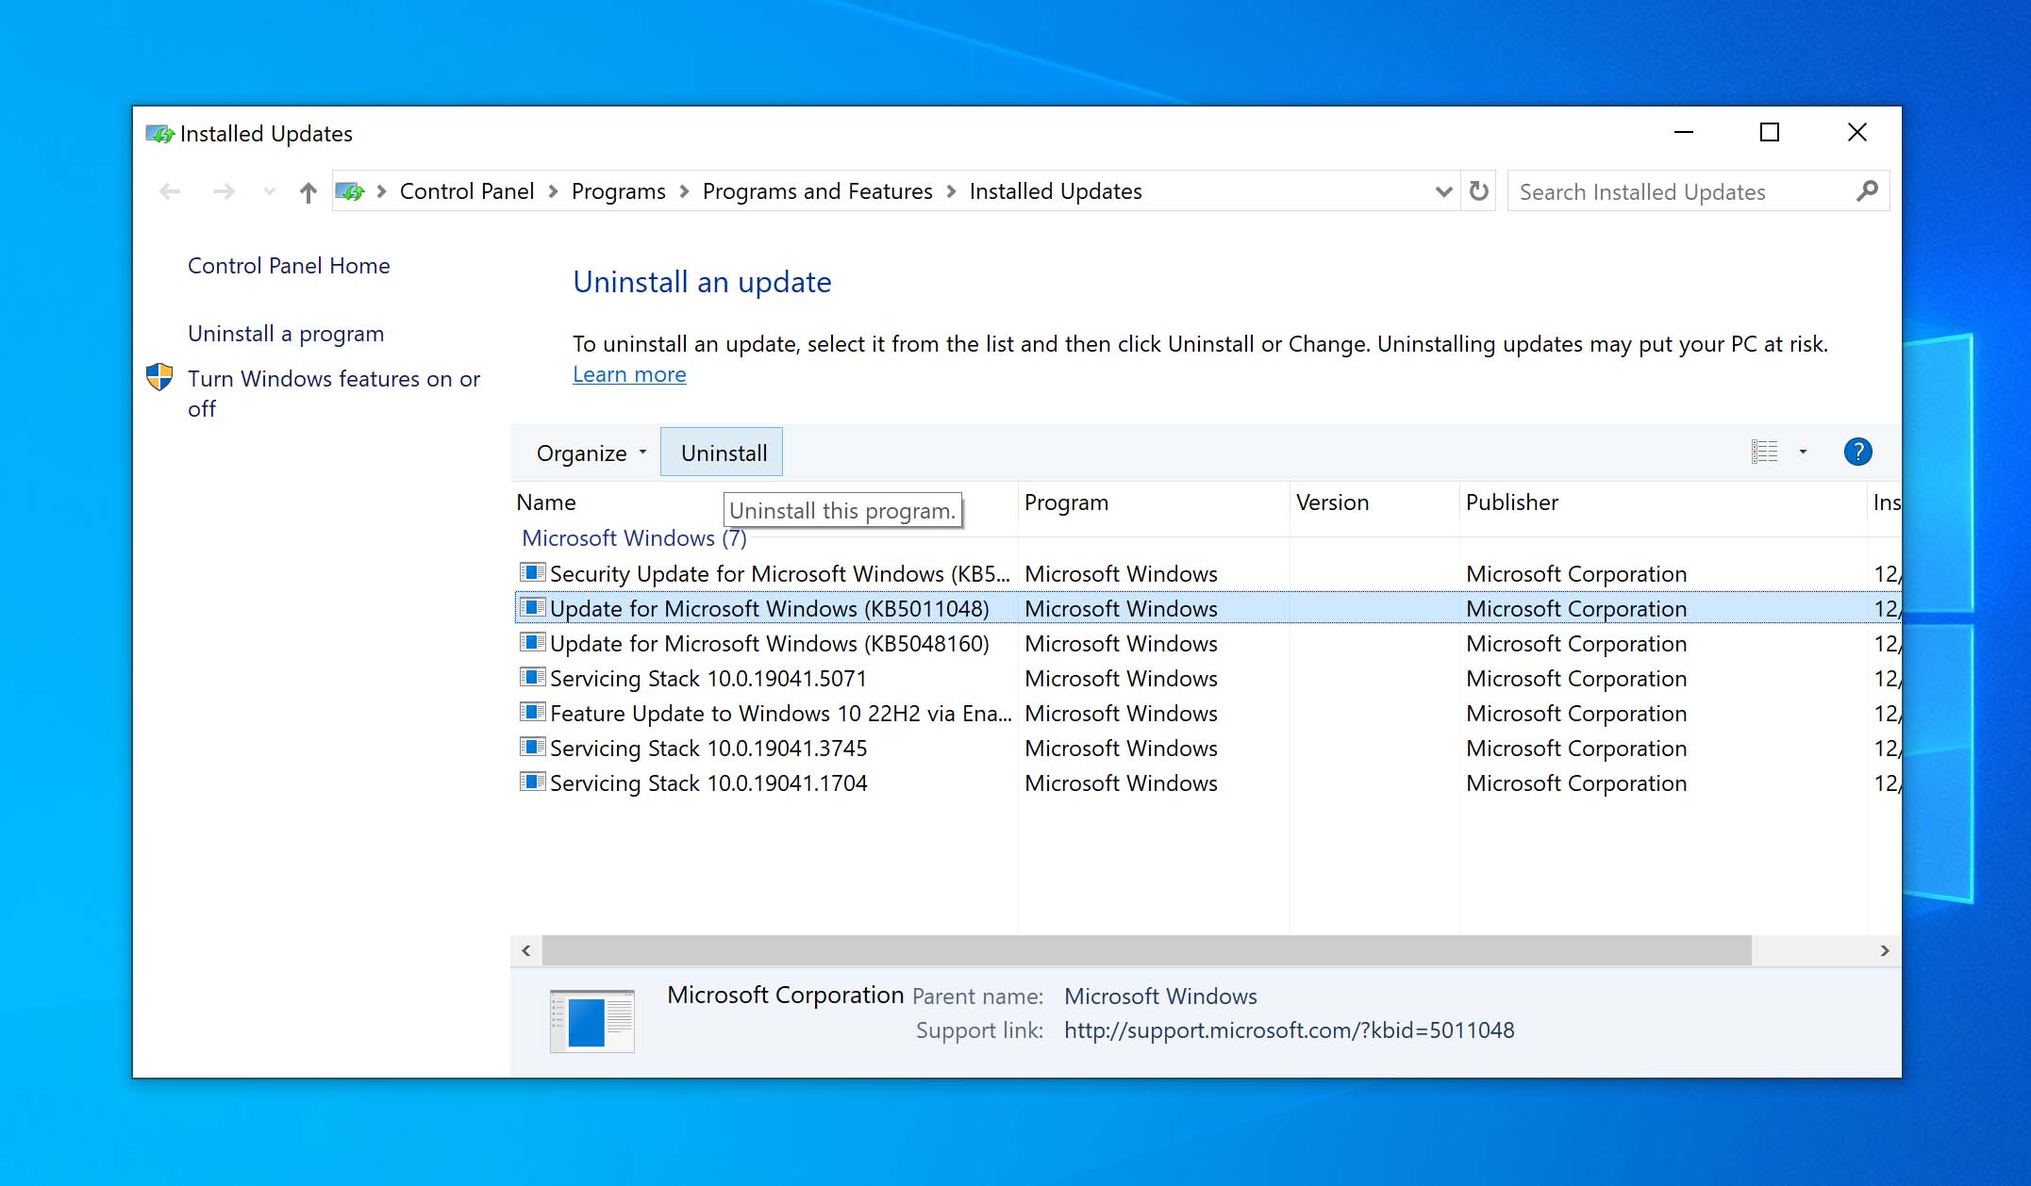Viewport: 2031px width, 1186px height.
Task: Open Turn Windows features on or off
Action: tap(334, 393)
